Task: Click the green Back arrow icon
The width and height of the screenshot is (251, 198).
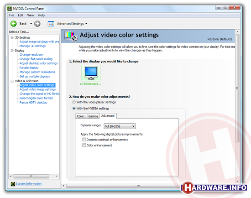Action: 13,24
